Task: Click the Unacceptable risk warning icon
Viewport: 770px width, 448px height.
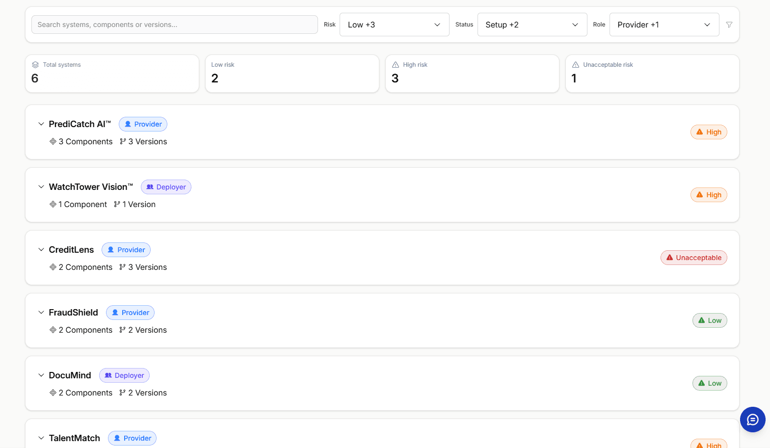Action: click(576, 65)
